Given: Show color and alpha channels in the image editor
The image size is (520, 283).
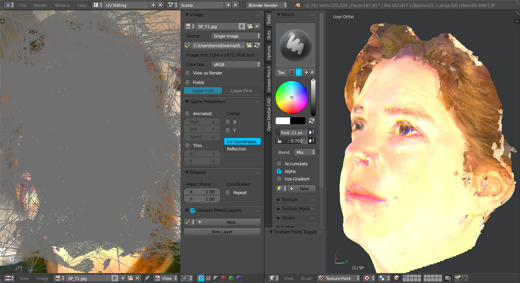Looking at the screenshot, I should pos(201,278).
